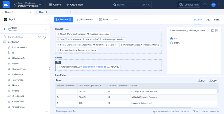The image size is (224, 114).
Task: Open the Parameters panel
Action: tap(85, 20)
